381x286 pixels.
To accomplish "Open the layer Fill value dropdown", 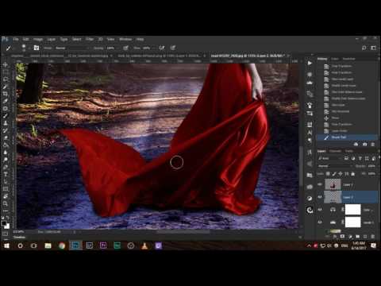I will click(x=371, y=174).
